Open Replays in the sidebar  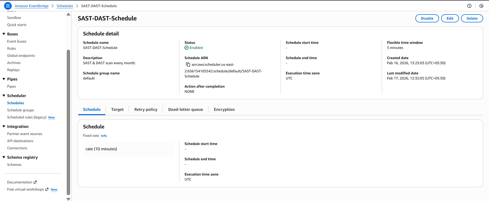pos(13,70)
